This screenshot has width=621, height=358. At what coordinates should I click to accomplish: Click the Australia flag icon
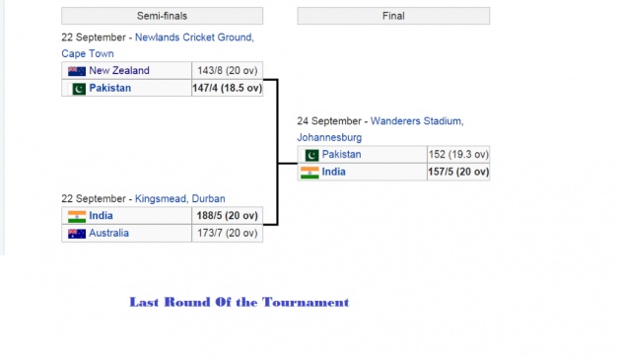[77, 234]
